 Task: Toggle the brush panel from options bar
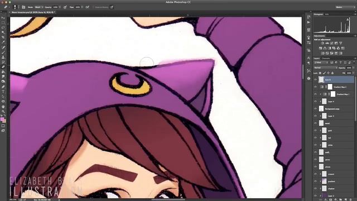tap(23, 7)
